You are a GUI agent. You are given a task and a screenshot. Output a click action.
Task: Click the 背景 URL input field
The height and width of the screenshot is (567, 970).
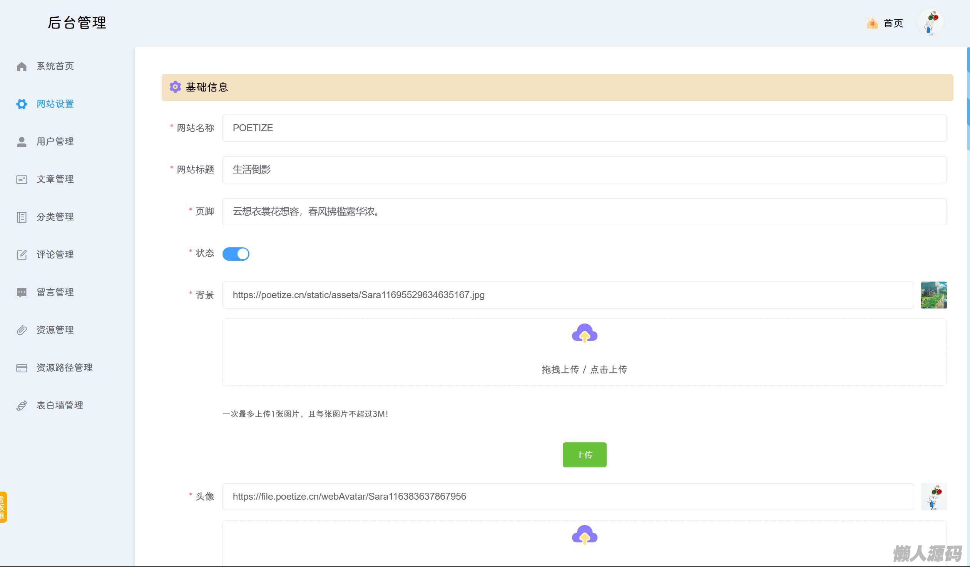tap(568, 295)
